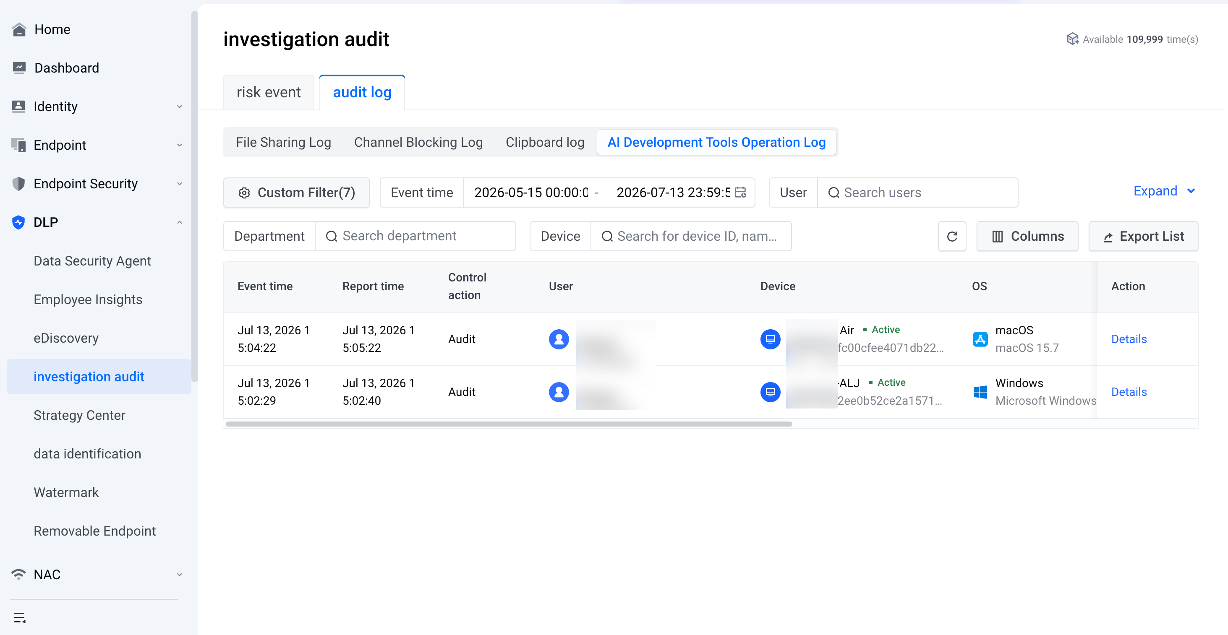Switch to the risk event tab

(x=268, y=92)
